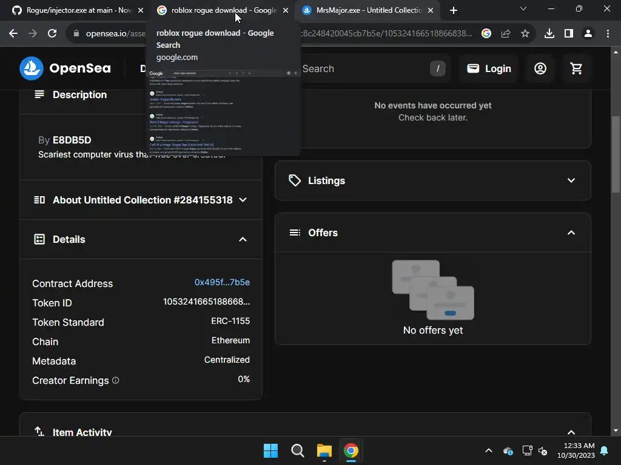The image size is (621, 465).
Task: Click the OpenSea logo icon
Action: pyautogui.click(x=32, y=68)
